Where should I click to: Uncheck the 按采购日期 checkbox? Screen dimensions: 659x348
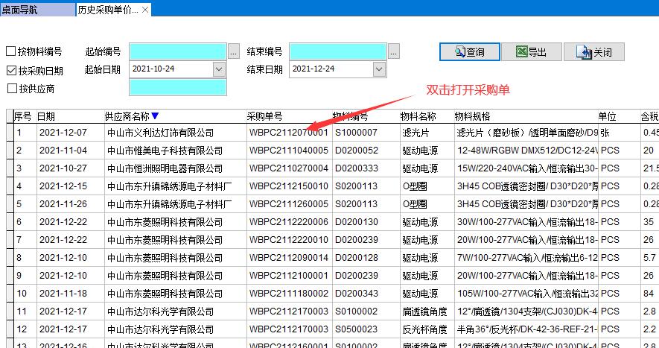tap(11, 71)
